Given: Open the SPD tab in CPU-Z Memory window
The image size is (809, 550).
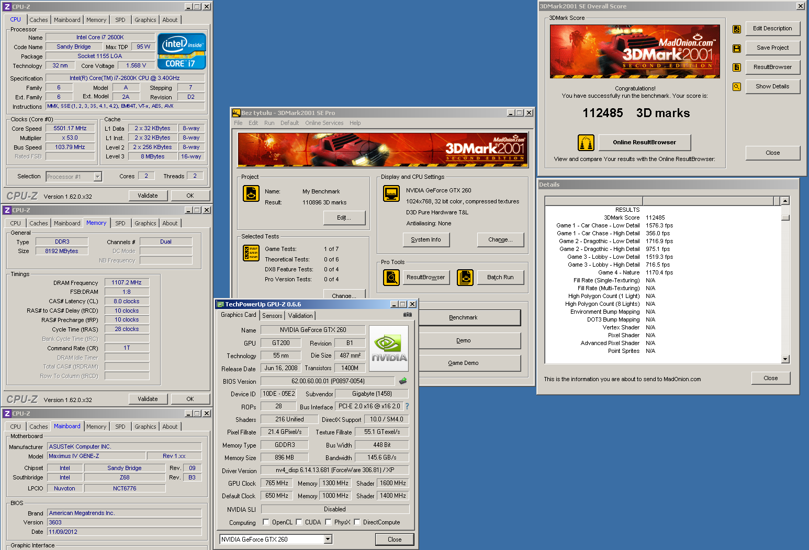Looking at the screenshot, I should click(120, 223).
